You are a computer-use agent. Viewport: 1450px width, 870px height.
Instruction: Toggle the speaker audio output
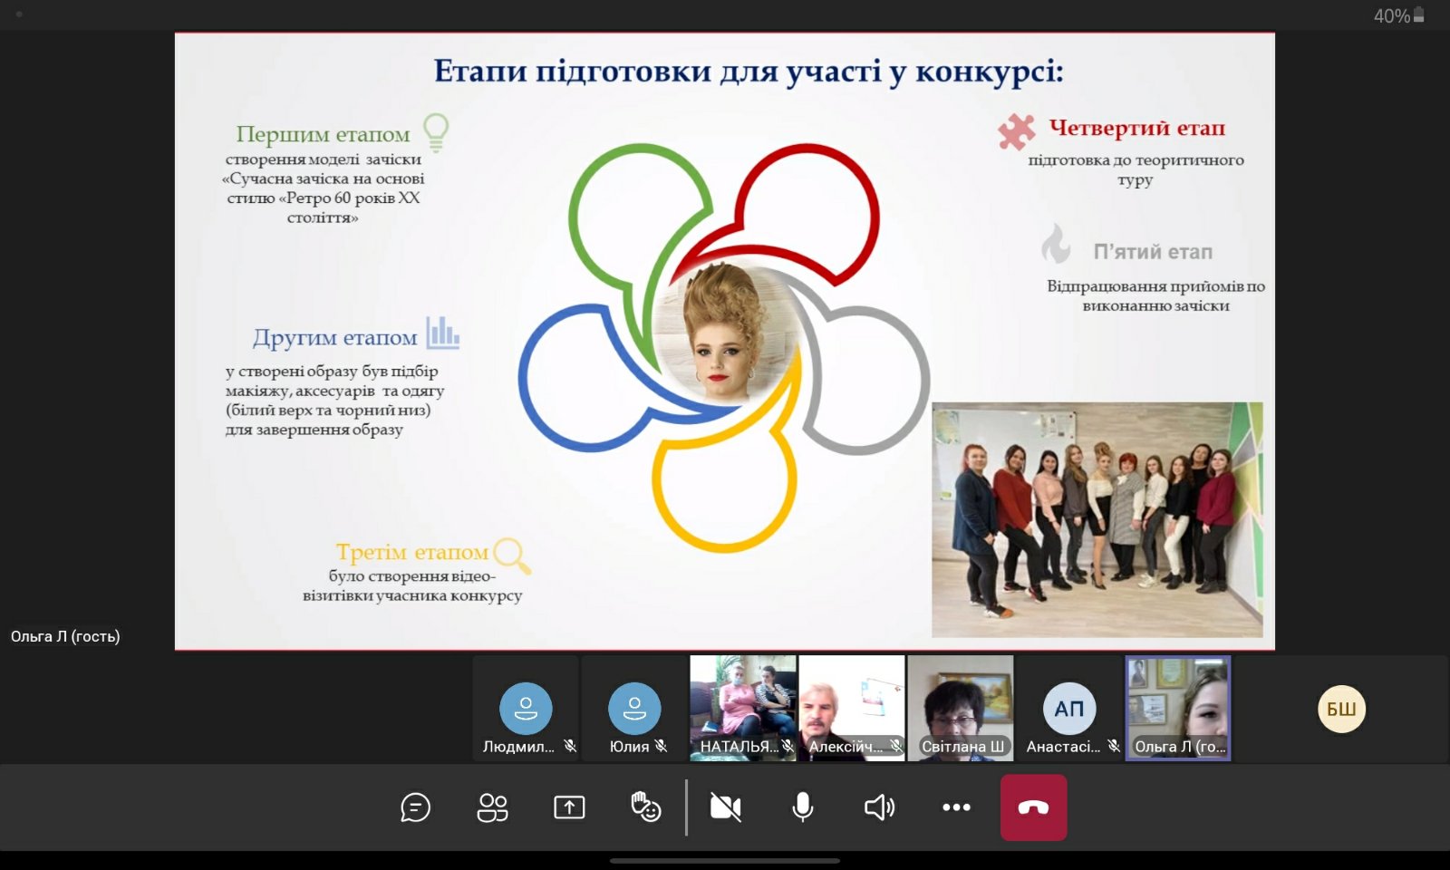click(x=879, y=807)
